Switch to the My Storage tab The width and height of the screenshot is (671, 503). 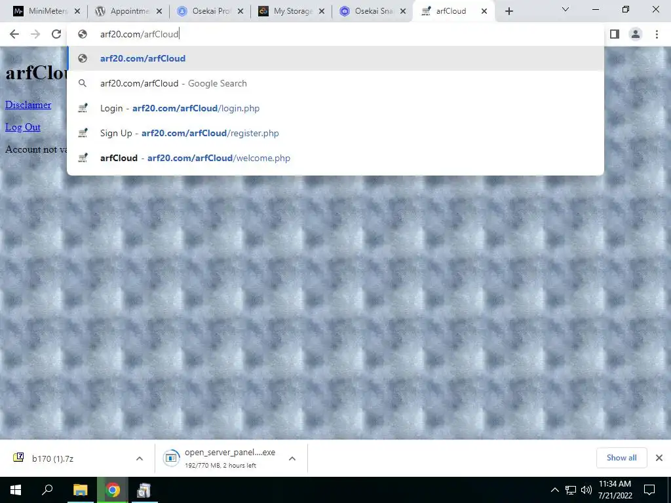tap(292, 11)
